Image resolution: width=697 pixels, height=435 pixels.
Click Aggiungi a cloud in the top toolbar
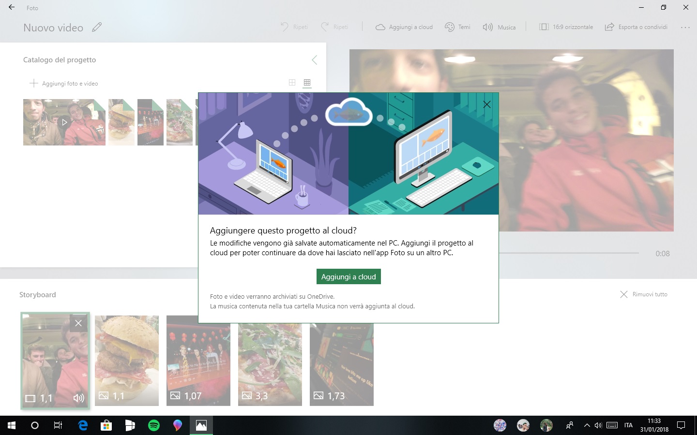click(x=404, y=27)
